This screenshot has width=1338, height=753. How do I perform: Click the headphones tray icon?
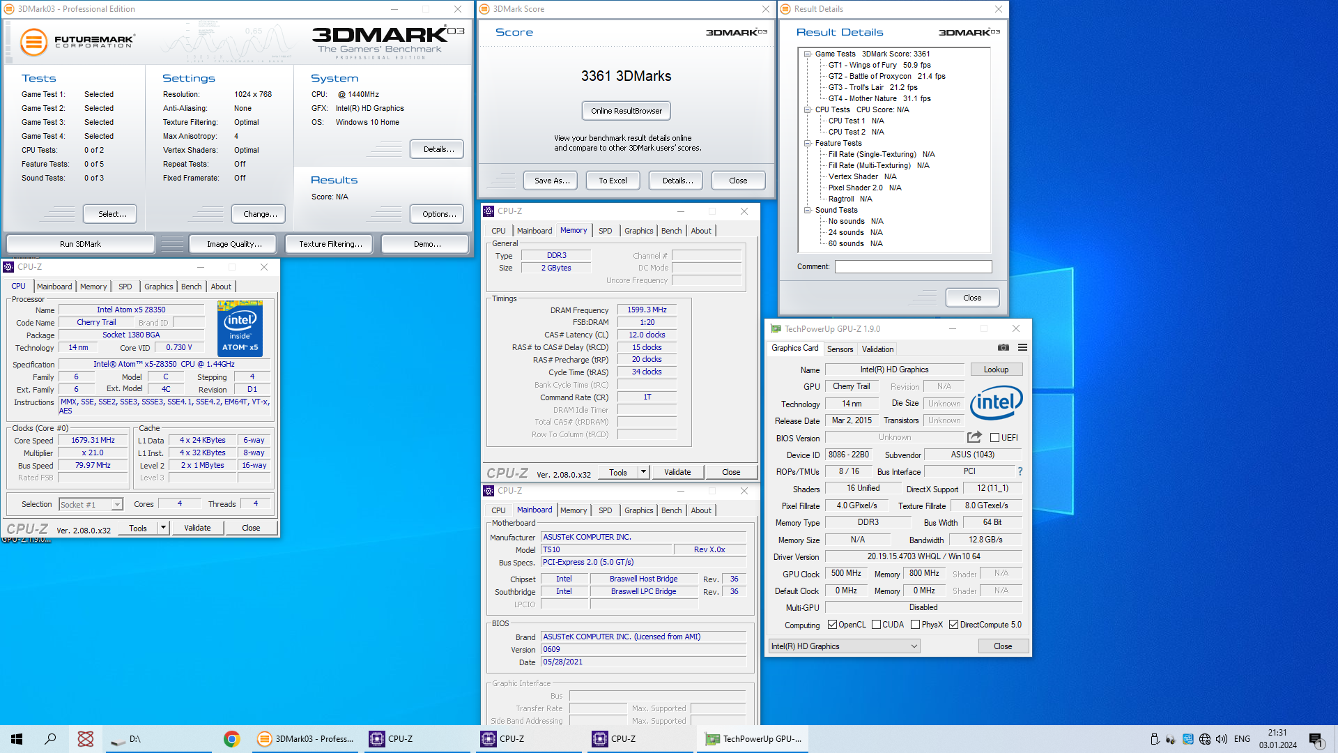click(1171, 739)
